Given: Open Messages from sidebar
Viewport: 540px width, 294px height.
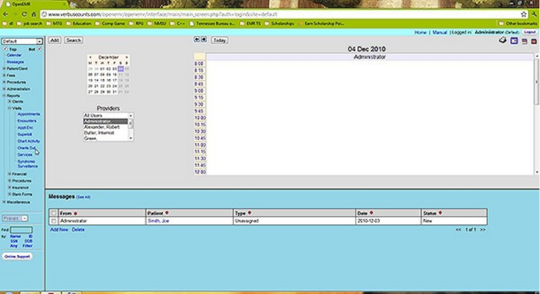Looking at the screenshot, I should tap(15, 62).
